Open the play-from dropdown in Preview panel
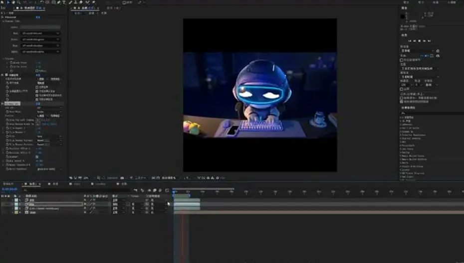 pyautogui.click(x=420, y=77)
